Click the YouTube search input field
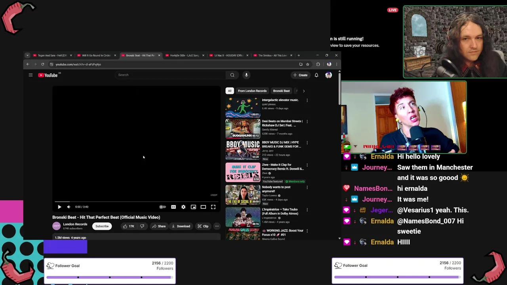The height and width of the screenshot is (285, 507). [x=170, y=75]
